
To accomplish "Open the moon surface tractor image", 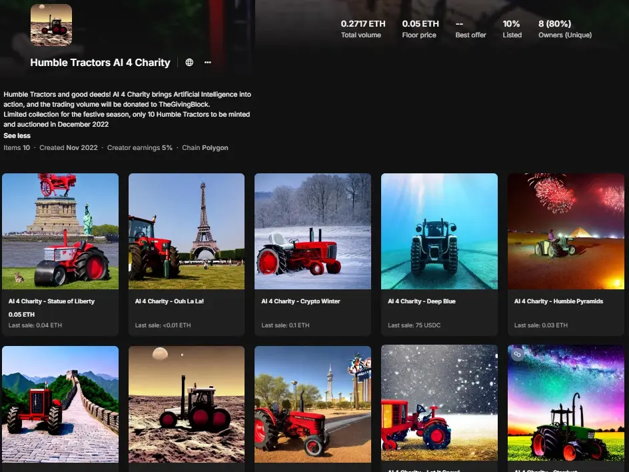I will click(187, 404).
